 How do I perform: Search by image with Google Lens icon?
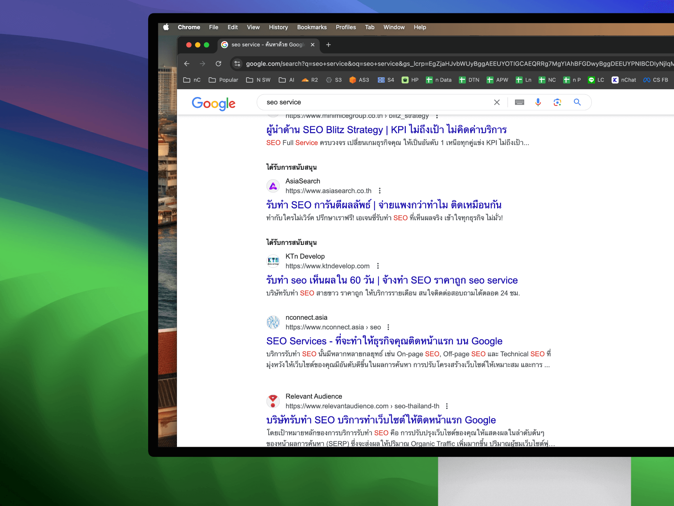click(x=557, y=102)
